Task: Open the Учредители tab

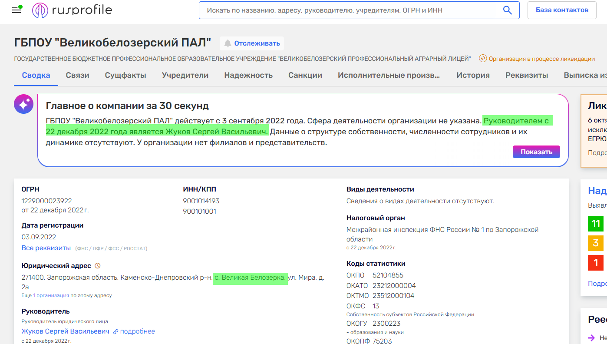Action: pos(185,75)
